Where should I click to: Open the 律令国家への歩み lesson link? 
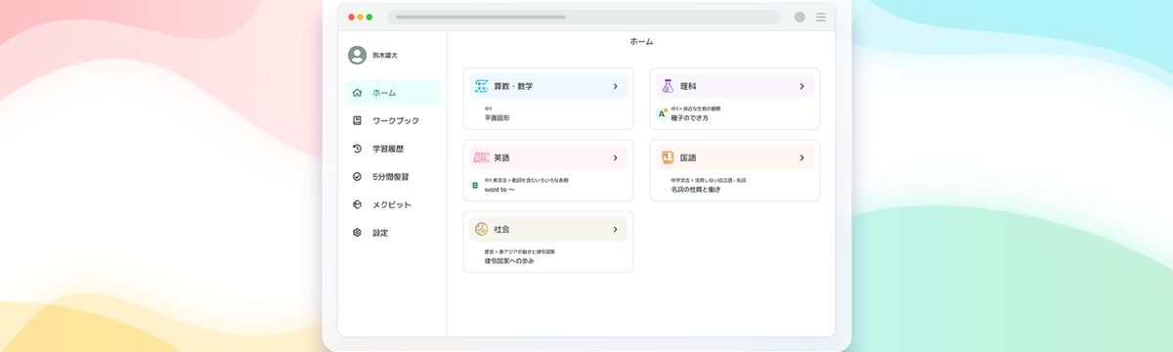pyautogui.click(x=509, y=260)
